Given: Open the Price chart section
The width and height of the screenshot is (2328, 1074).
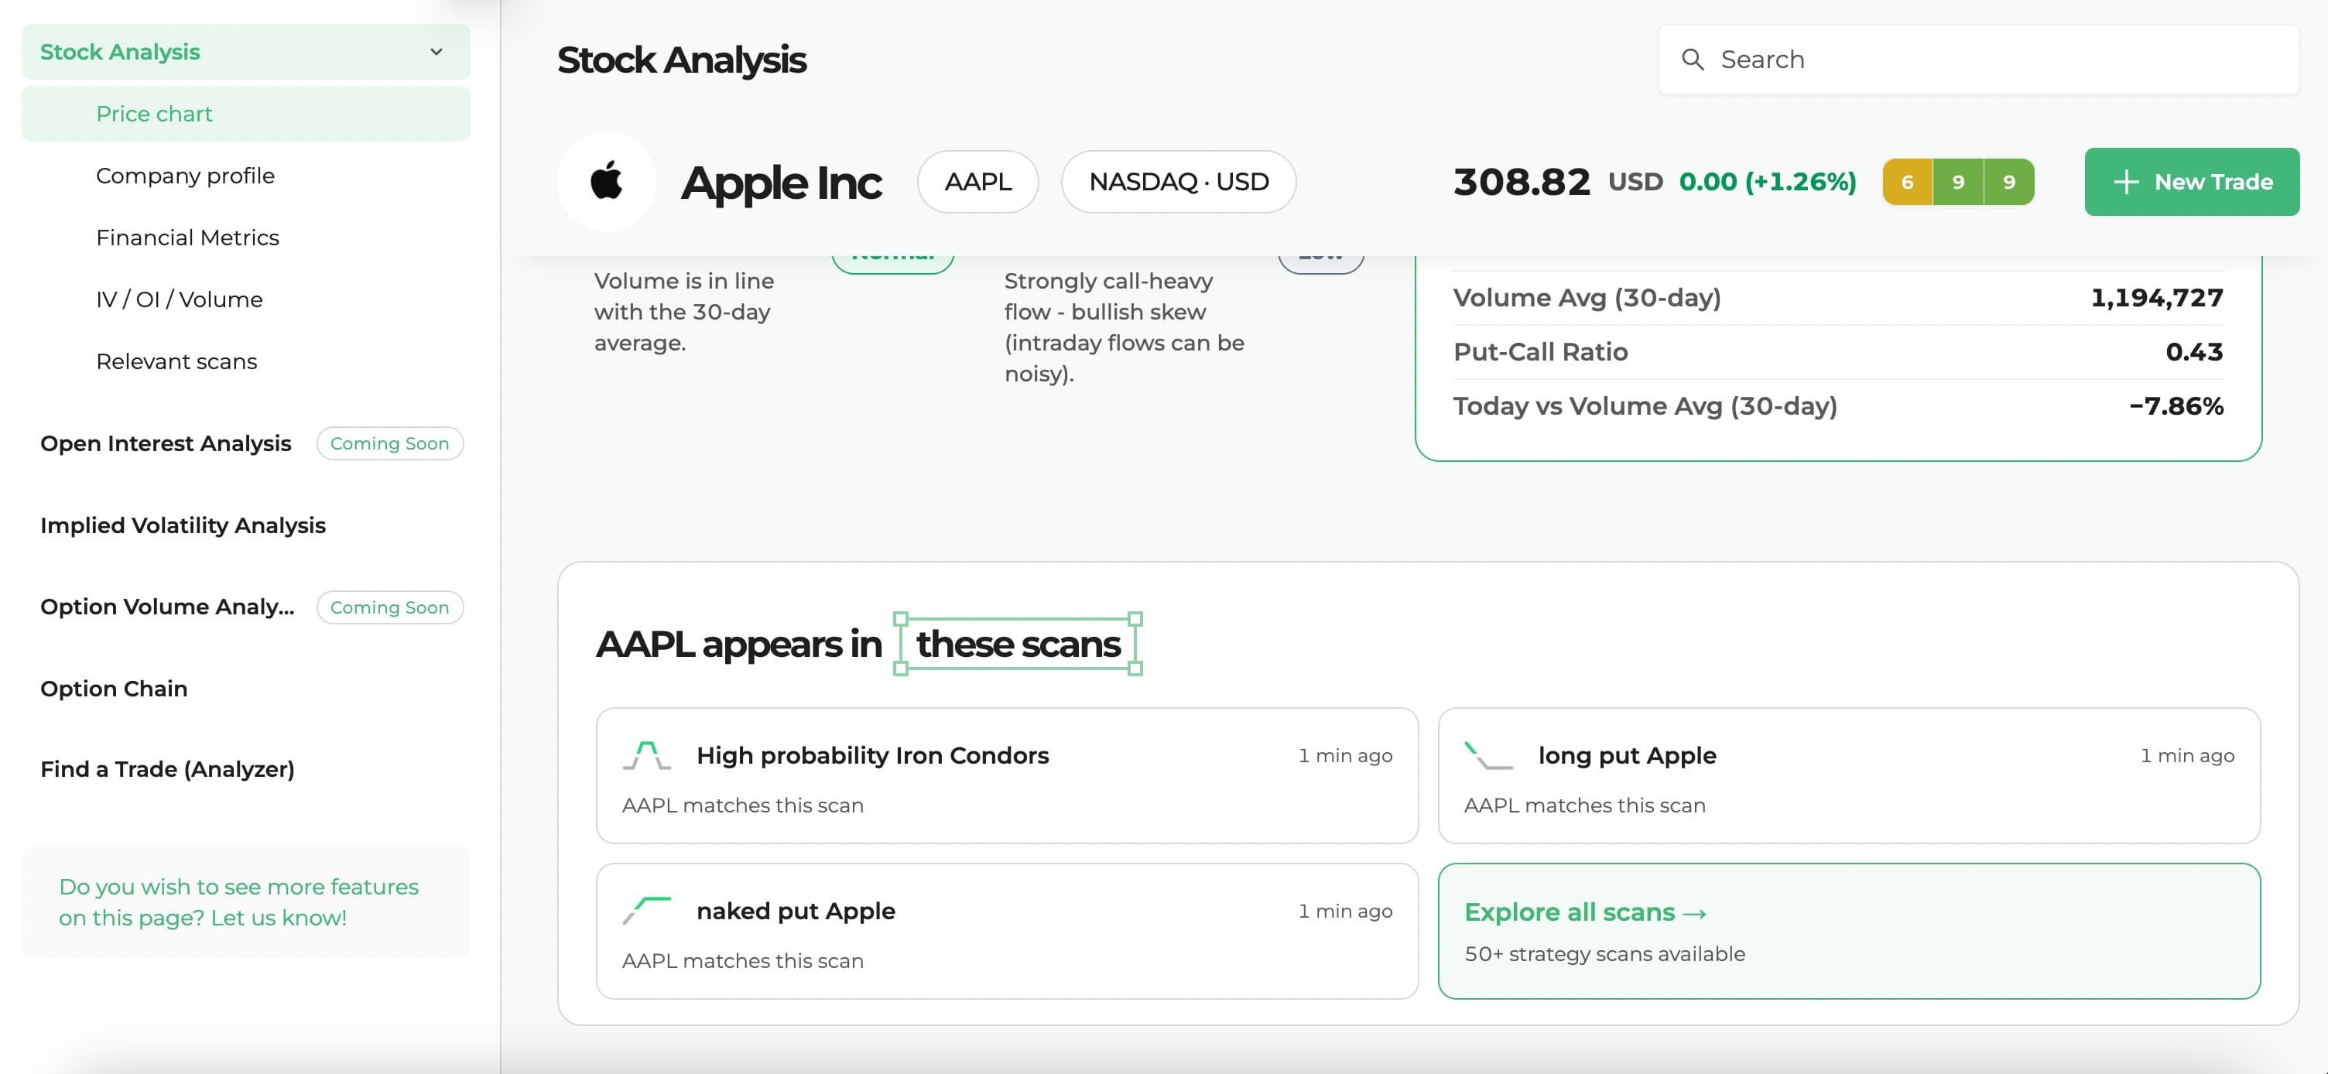Looking at the screenshot, I should (x=246, y=114).
